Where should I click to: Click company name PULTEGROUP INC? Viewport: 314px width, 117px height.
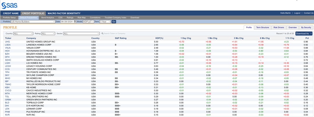(36, 112)
